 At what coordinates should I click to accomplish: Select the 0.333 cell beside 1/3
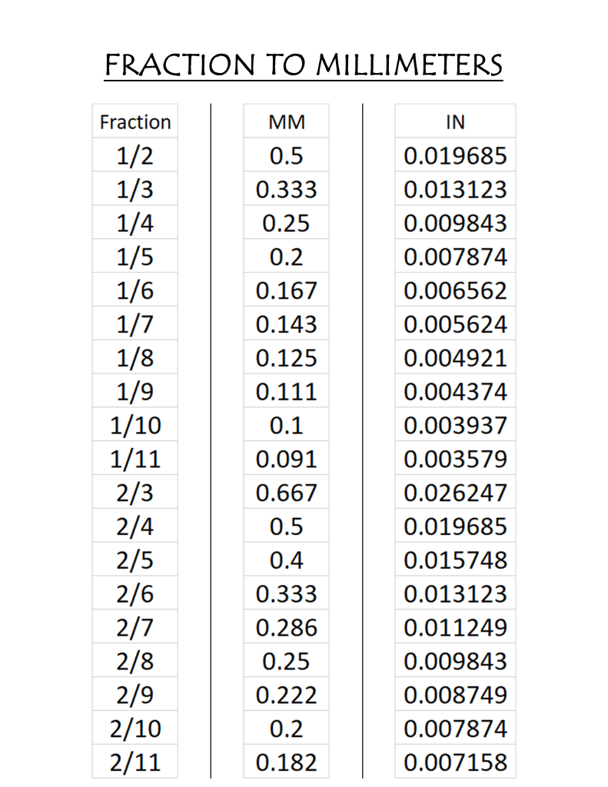(x=286, y=188)
